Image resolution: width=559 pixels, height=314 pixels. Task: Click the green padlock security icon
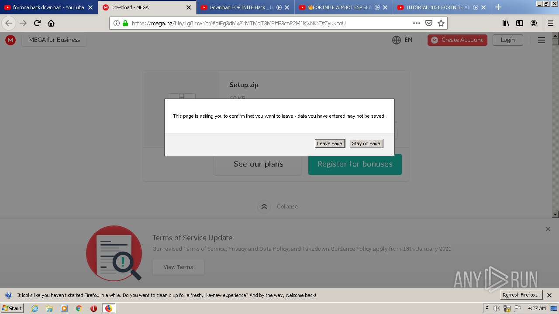point(125,23)
